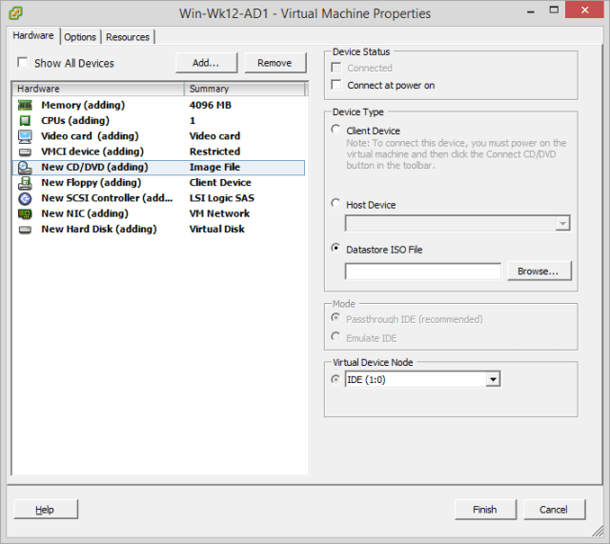Select the CPUs (adding) row
The height and width of the screenshot is (544, 610).
tap(159, 121)
